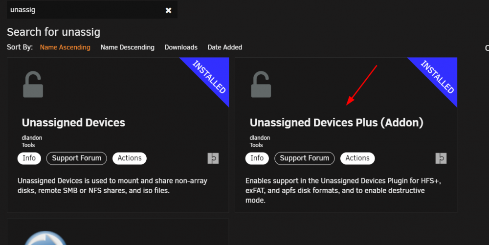Image resolution: width=489 pixels, height=245 pixels.
Task: Sort apps by Downloads
Action: [181, 47]
